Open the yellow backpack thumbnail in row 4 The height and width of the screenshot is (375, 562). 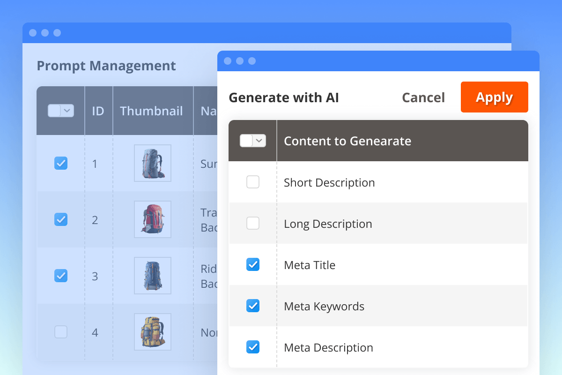click(x=153, y=332)
